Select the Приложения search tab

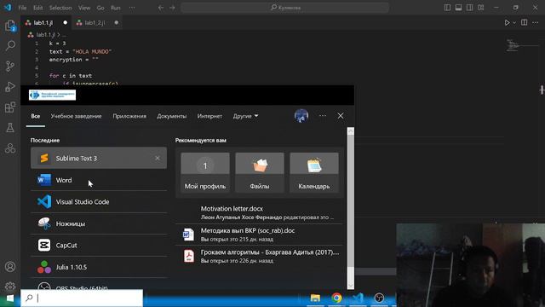point(129,116)
